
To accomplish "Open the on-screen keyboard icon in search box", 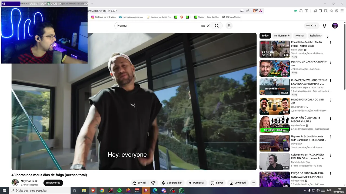I will [x=203, y=26].
